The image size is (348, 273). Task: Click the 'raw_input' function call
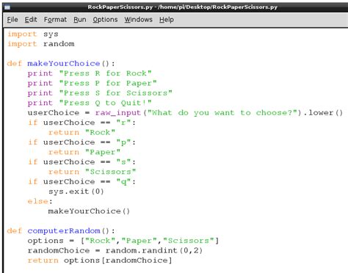(118, 113)
